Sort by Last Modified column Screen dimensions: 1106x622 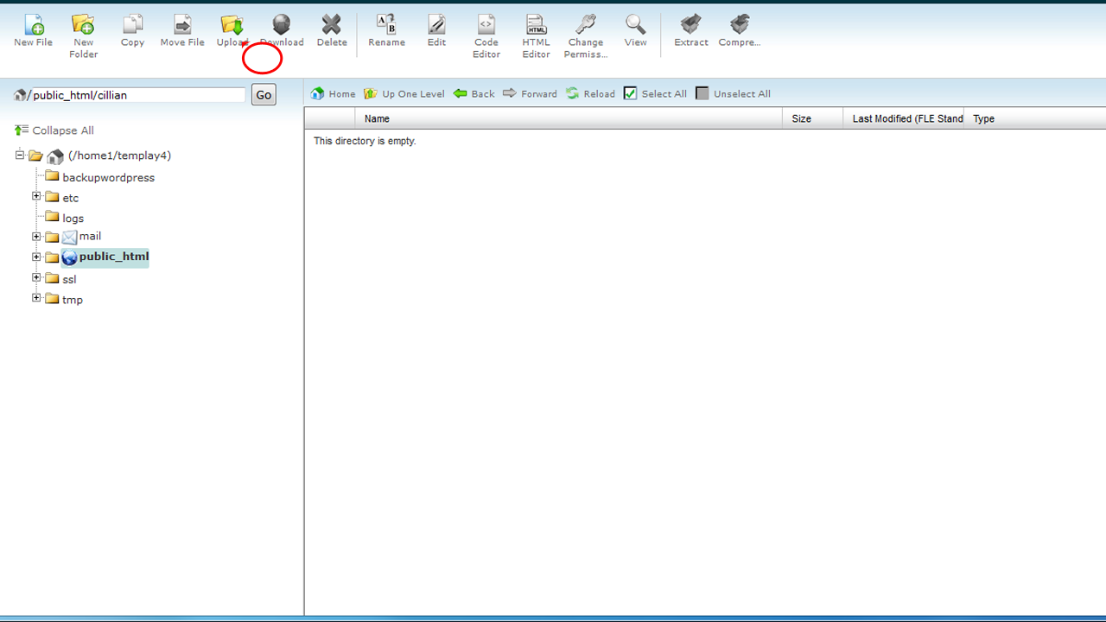904,118
